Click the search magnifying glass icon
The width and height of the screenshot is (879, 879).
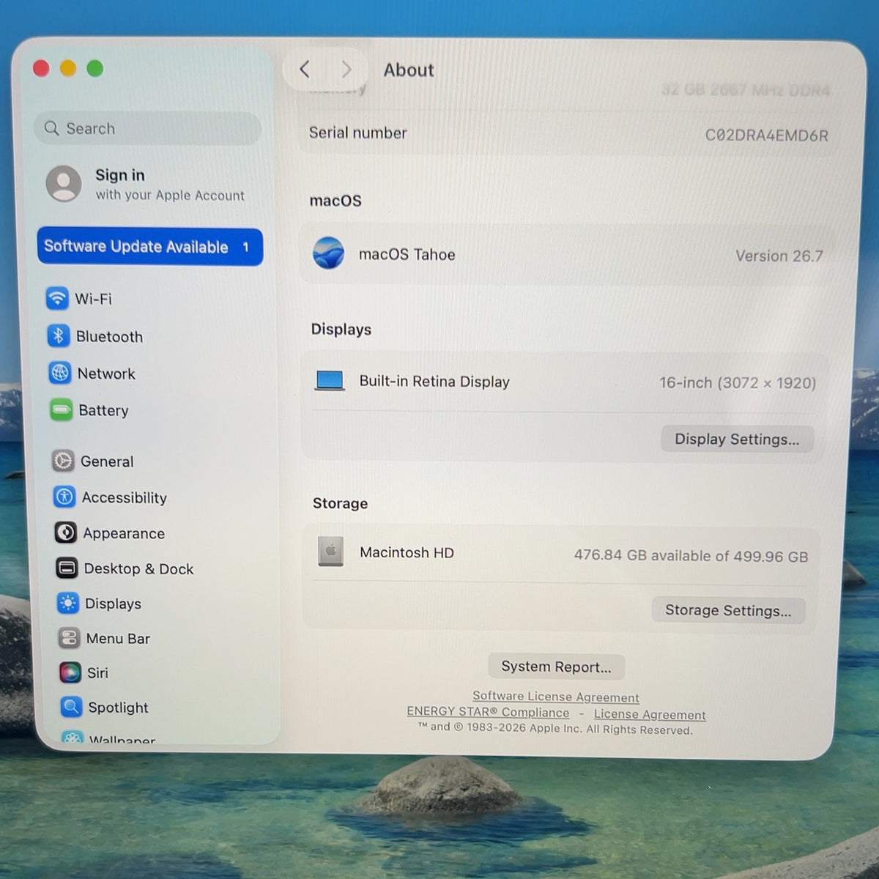click(51, 128)
